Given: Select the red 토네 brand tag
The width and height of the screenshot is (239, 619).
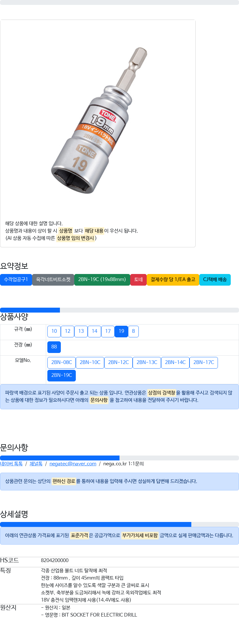Looking at the screenshot, I should (x=138, y=279).
